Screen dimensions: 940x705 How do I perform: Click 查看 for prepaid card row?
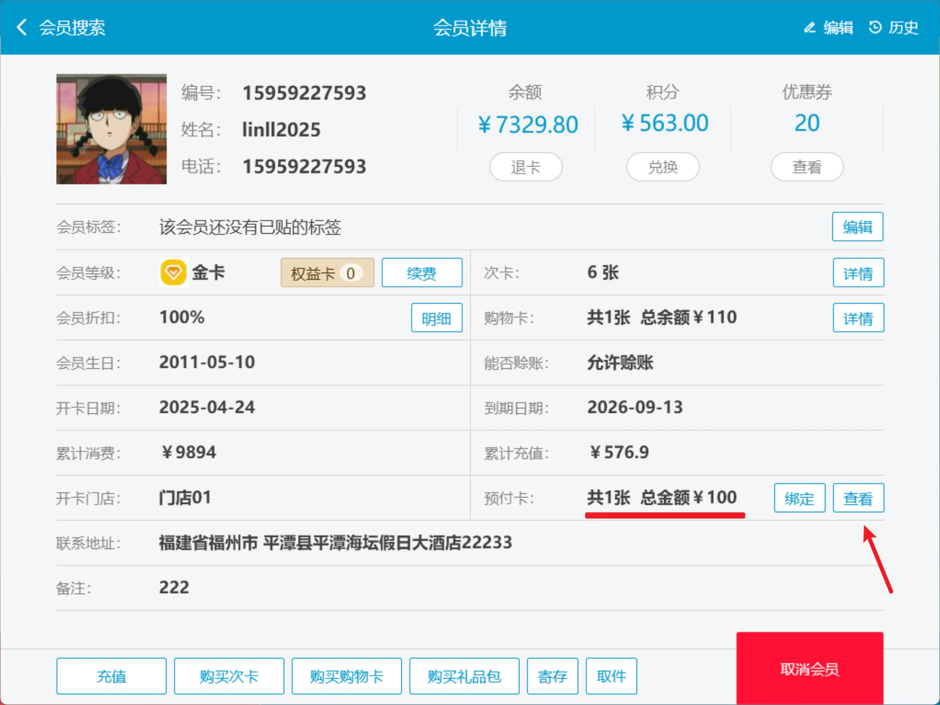[858, 498]
